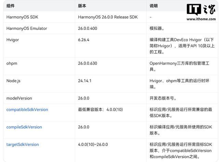Image resolution: width=219 pixels, height=162 pixels.
Task: Click the 开发态版本号 description
Action: (x=163, y=98)
